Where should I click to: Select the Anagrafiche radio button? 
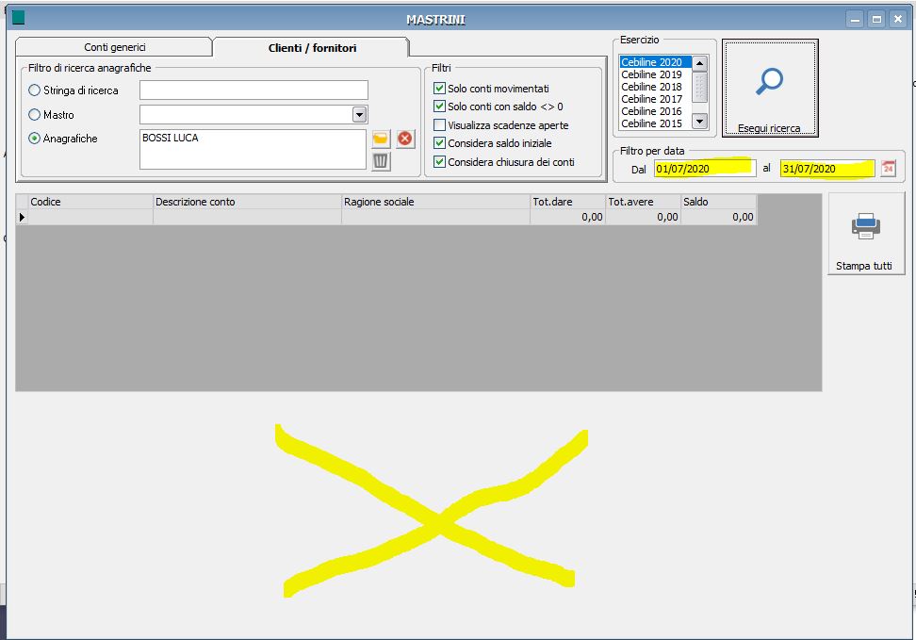coord(35,139)
